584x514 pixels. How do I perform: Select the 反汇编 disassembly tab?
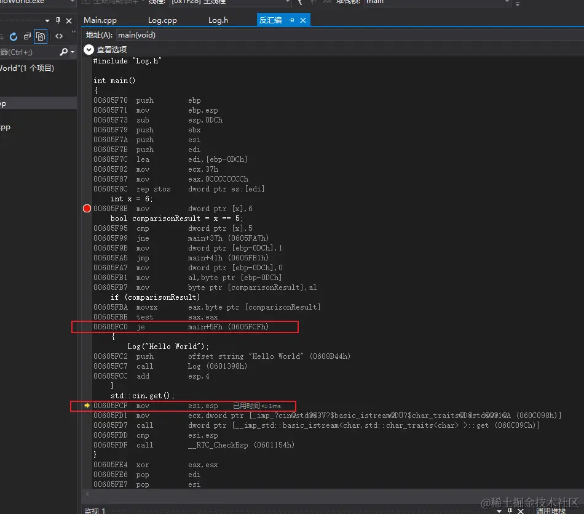coord(270,20)
